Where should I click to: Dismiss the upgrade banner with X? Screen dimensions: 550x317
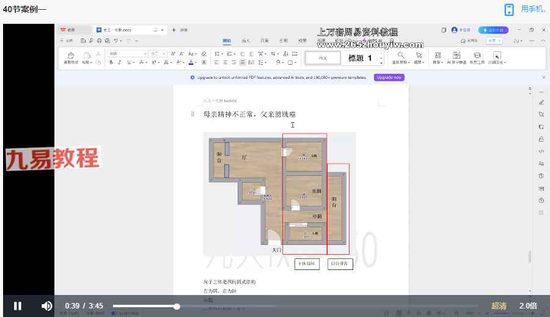(543, 78)
